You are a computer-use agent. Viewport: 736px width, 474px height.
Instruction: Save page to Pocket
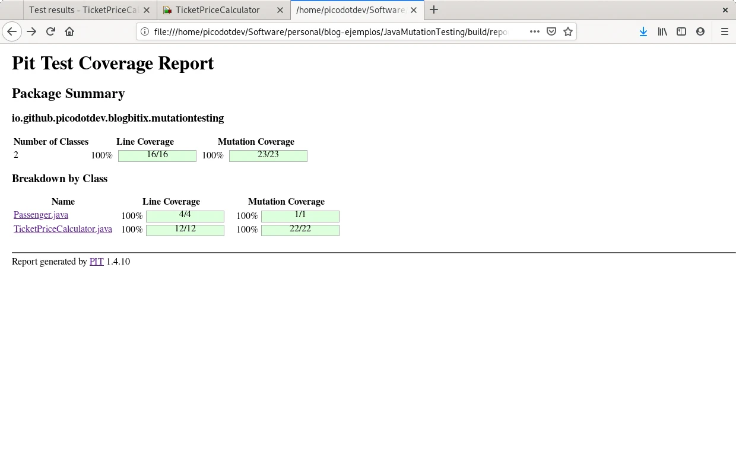pyautogui.click(x=551, y=31)
